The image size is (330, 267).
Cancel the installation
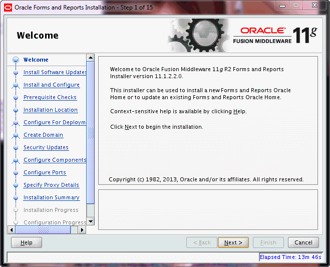(303, 242)
